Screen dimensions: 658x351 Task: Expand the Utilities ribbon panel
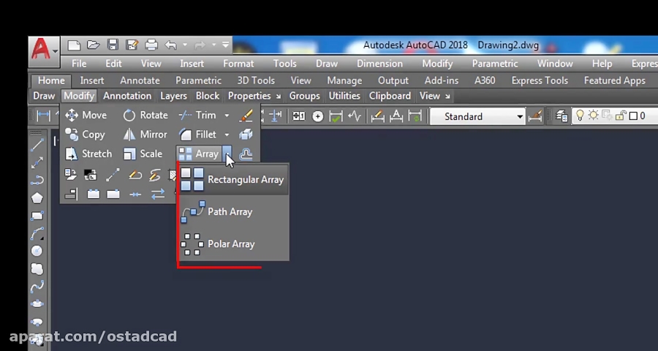tap(344, 96)
